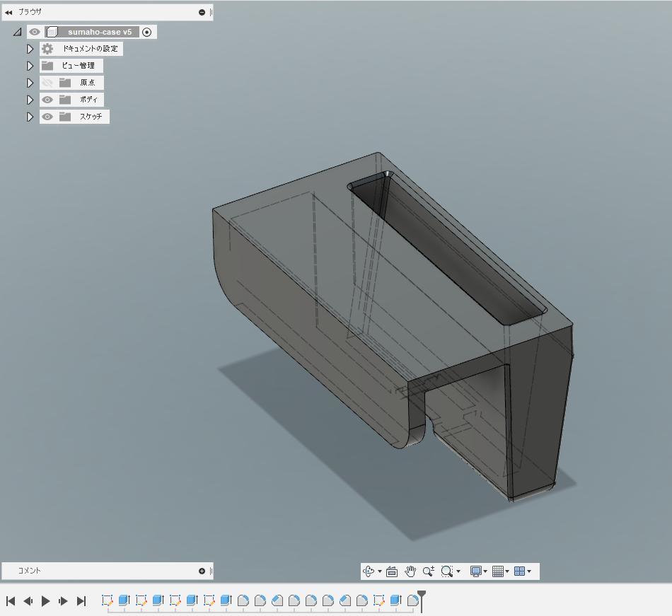Activate the Look At tool
Screen dimensions: 672x616
point(392,571)
